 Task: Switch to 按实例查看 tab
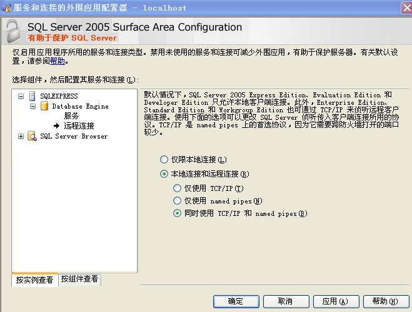click(34, 280)
